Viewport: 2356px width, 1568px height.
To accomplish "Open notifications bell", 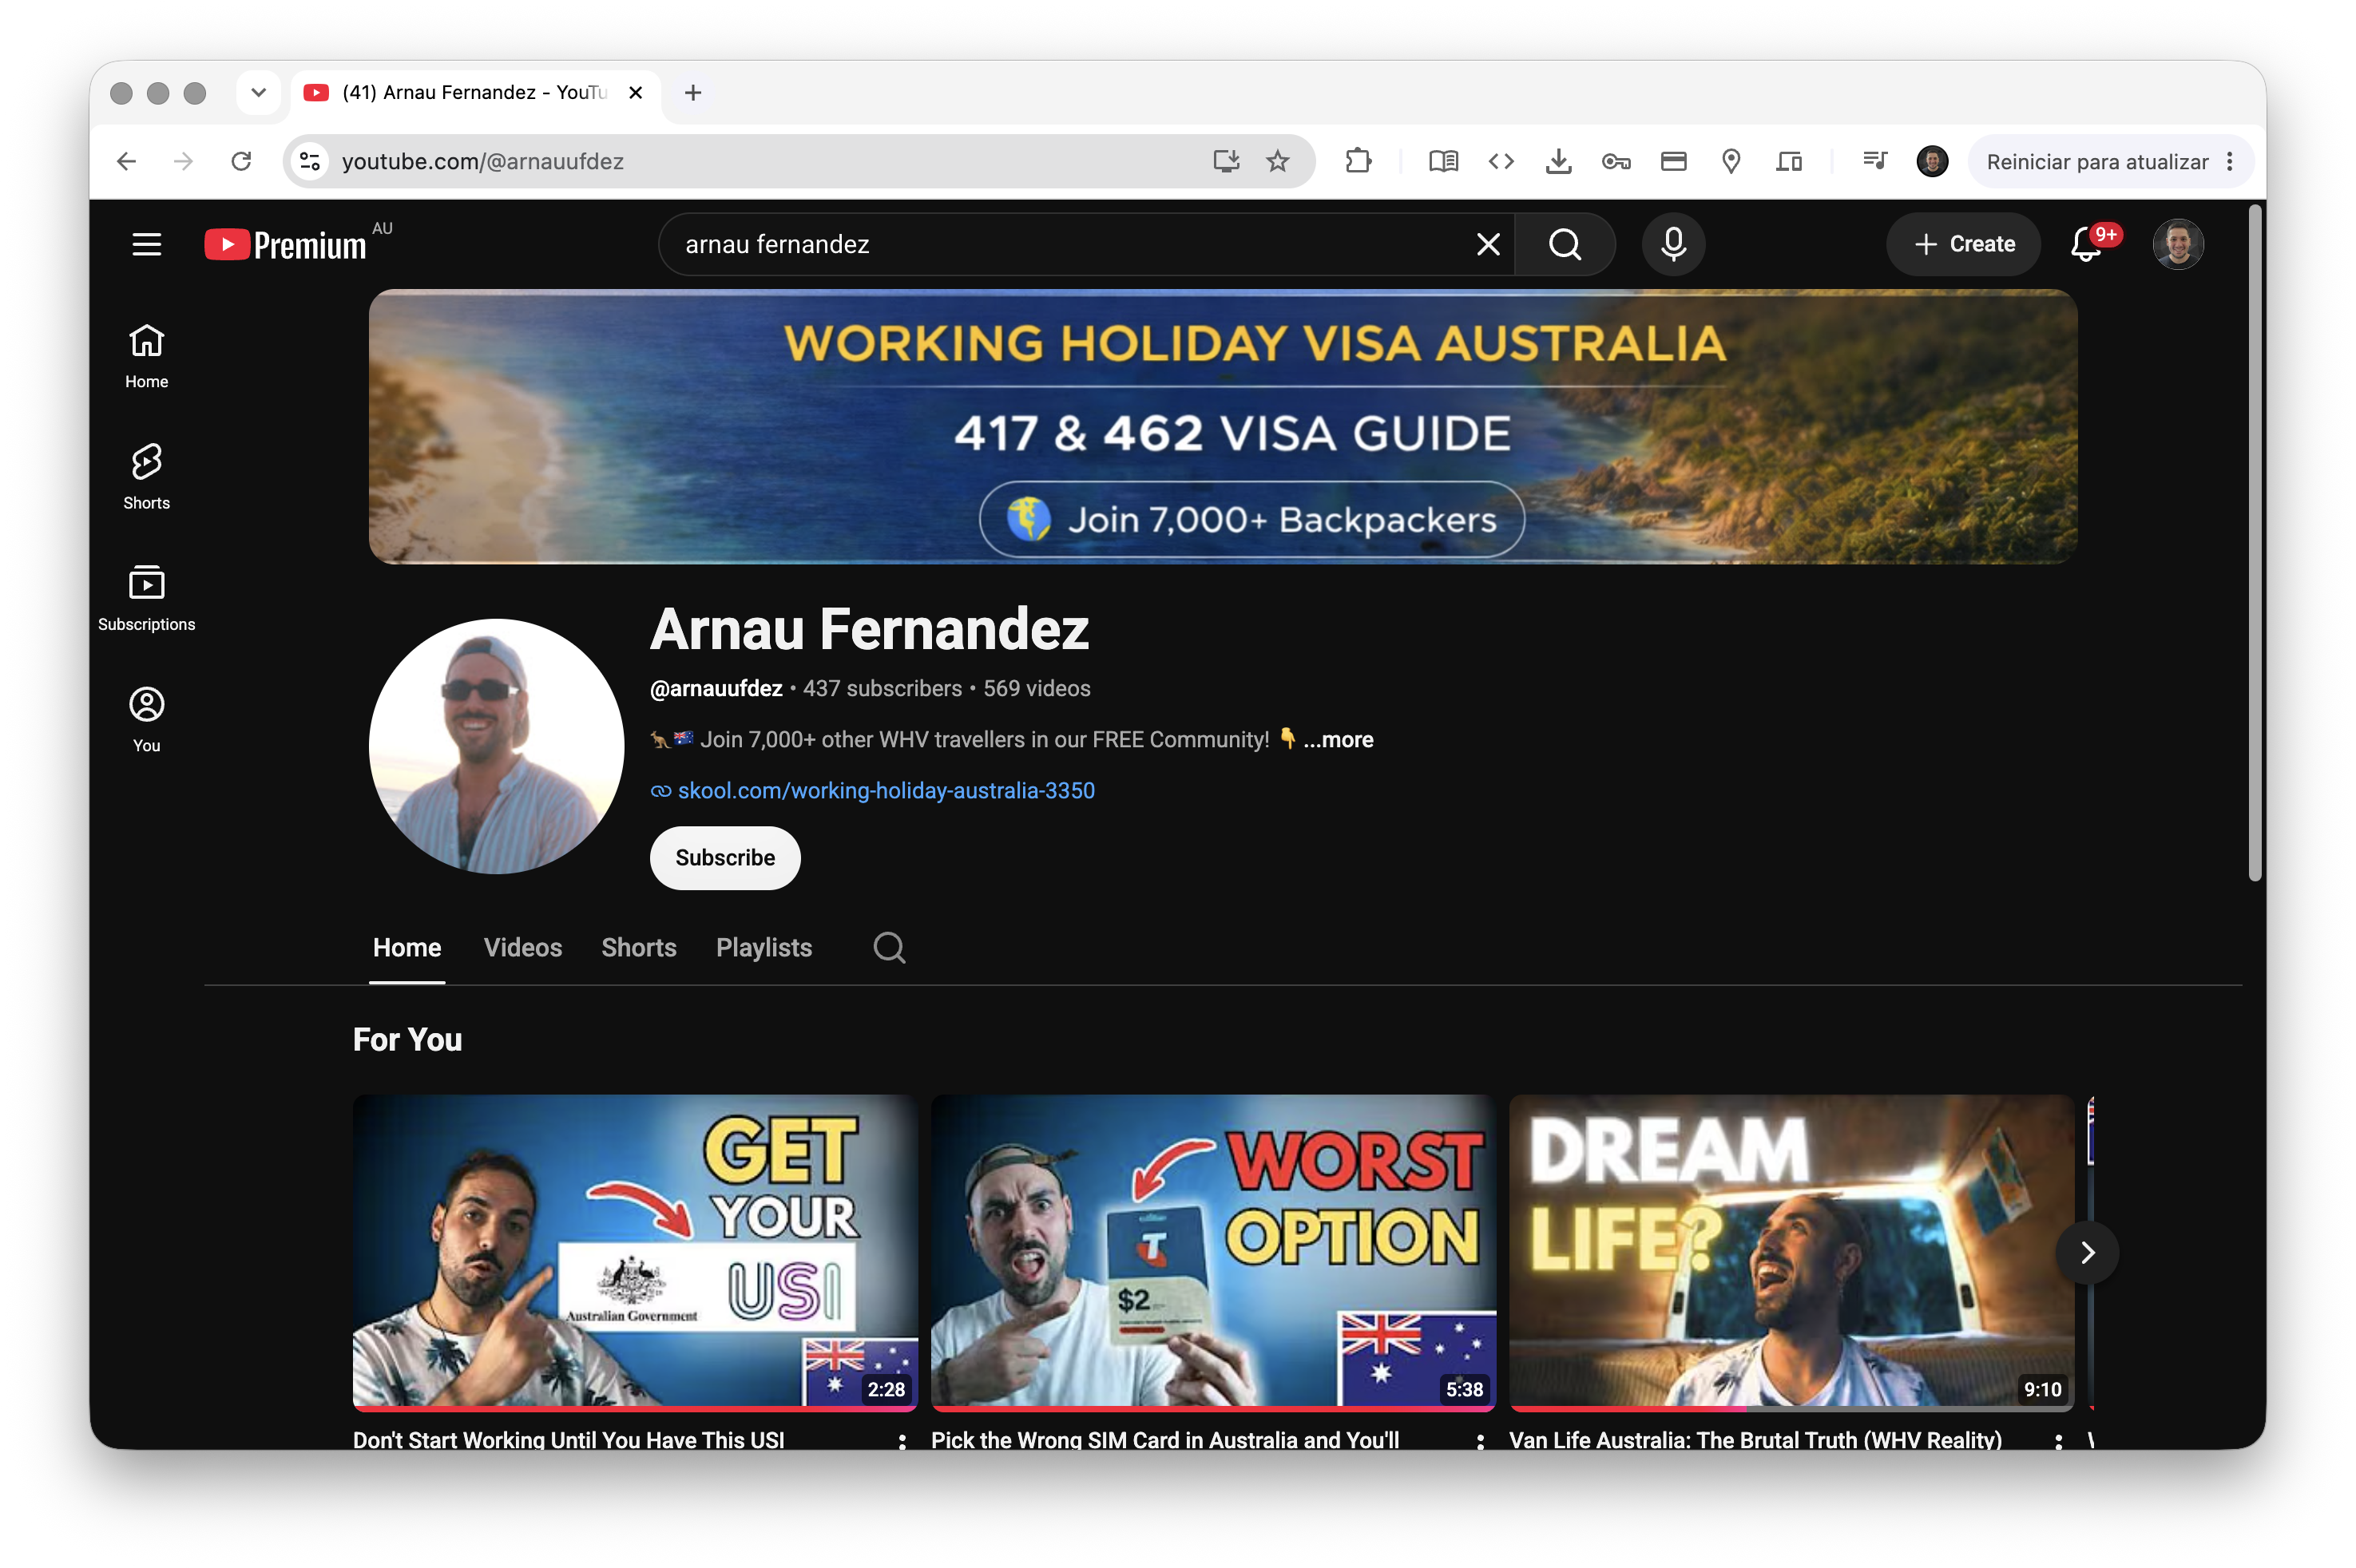I will pos(2086,244).
